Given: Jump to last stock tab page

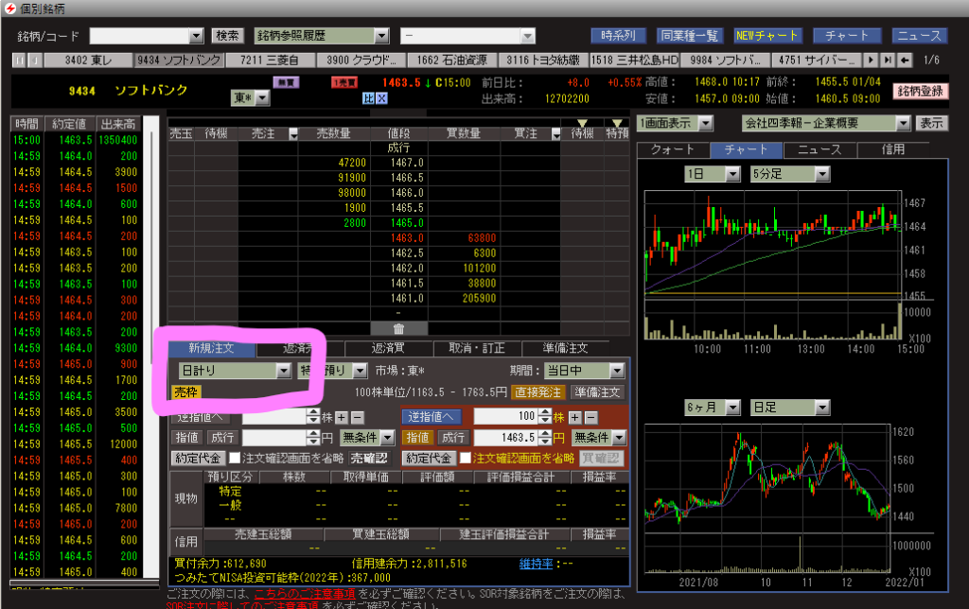Looking at the screenshot, I should tap(888, 60).
